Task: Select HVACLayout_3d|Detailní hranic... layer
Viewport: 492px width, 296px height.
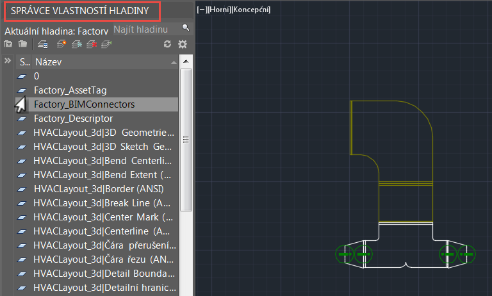Action: [x=104, y=288]
